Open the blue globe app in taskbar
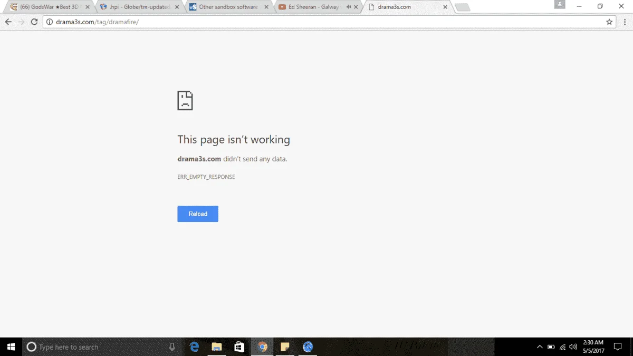This screenshot has height=356, width=633. tap(308, 347)
